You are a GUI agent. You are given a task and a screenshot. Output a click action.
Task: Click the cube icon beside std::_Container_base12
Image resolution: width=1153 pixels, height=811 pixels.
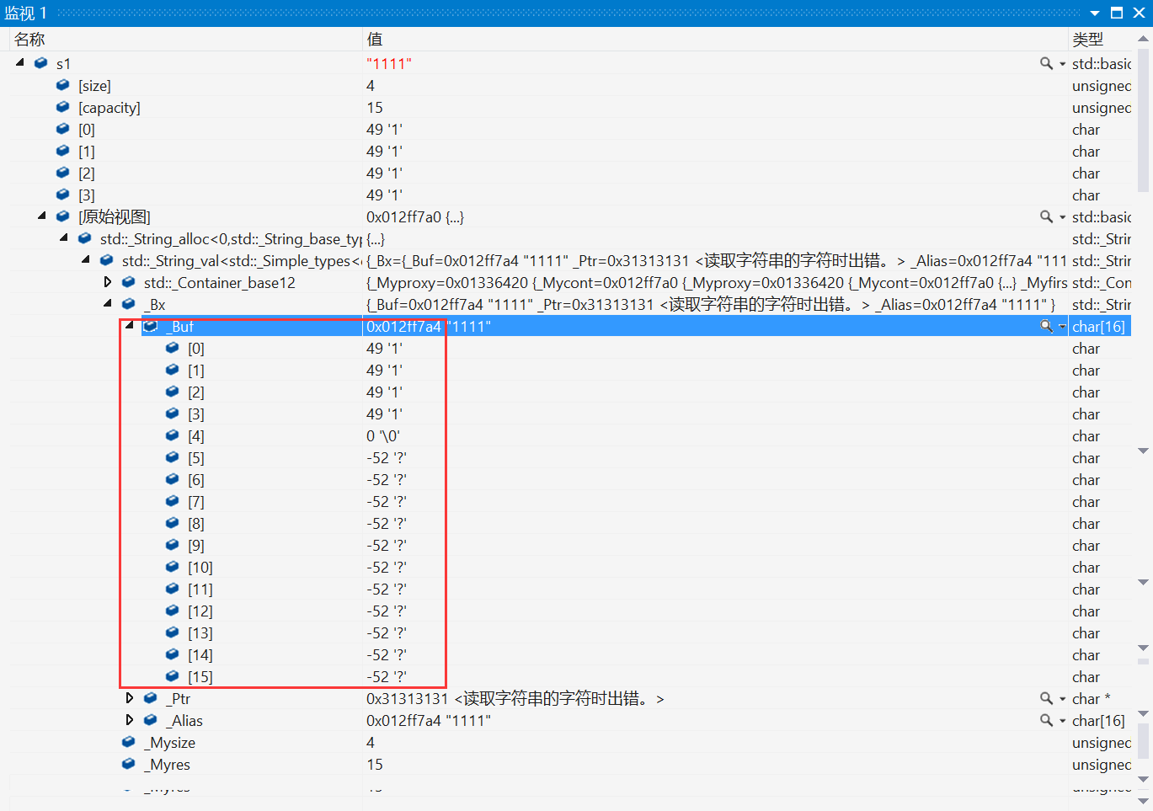pyautogui.click(x=128, y=281)
